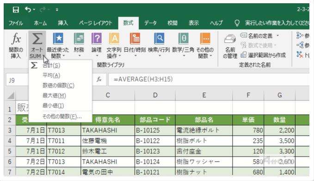Switch to the 校閲 tab
Image resolution: width=314 pixels, height=181 pixels.
(x=172, y=23)
